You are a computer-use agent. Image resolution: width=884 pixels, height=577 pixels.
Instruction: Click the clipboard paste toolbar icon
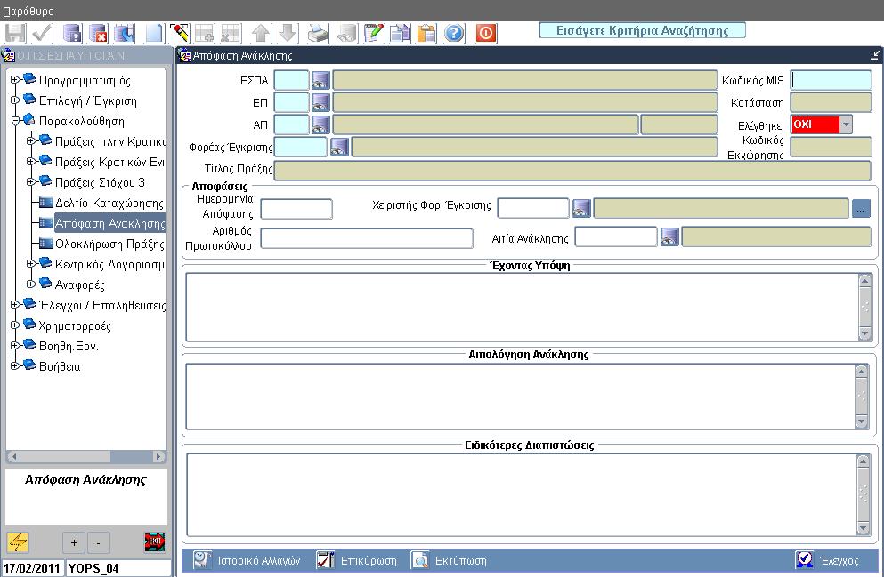point(426,33)
